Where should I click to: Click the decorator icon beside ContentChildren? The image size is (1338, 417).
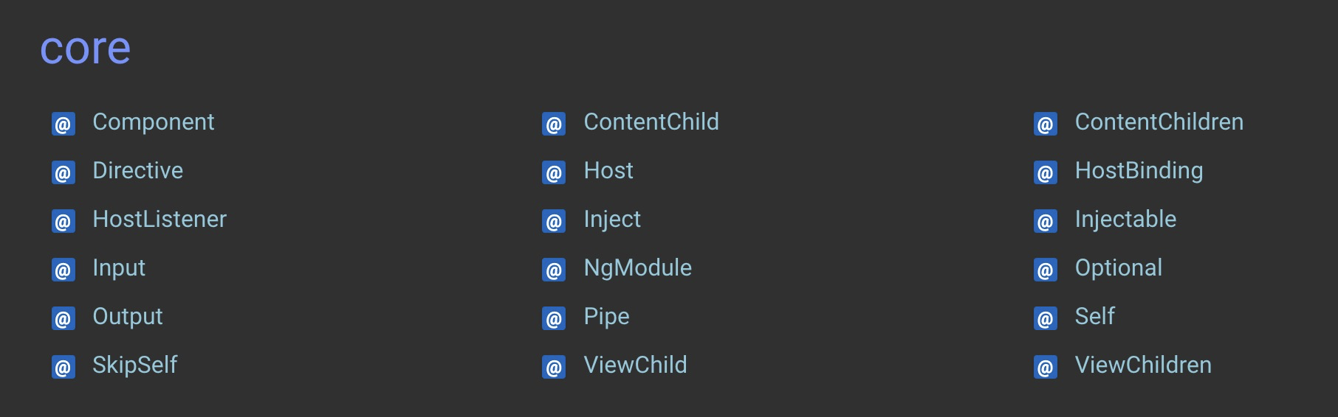coord(1046,124)
